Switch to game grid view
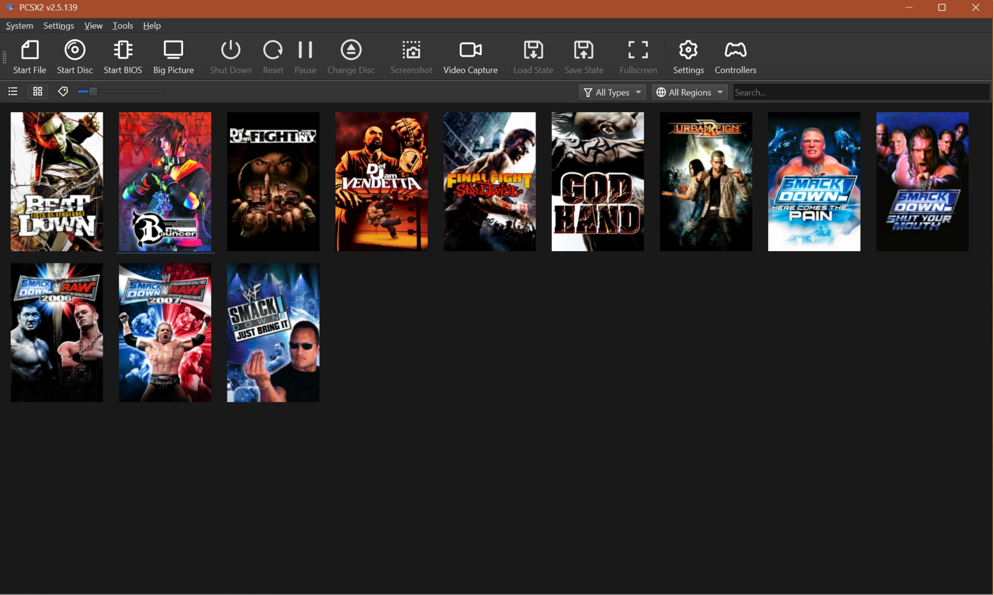 click(38, 92)
